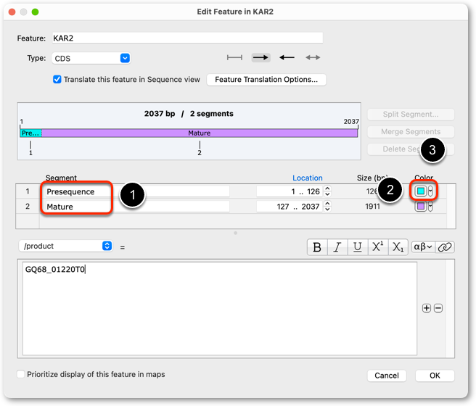Click size value 1911
The height and width of the screenshot is (406, 476).
pyautogui.click(x=372, y=207)
